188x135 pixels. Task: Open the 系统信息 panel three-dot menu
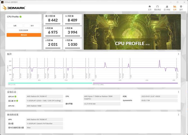(178, 92)
